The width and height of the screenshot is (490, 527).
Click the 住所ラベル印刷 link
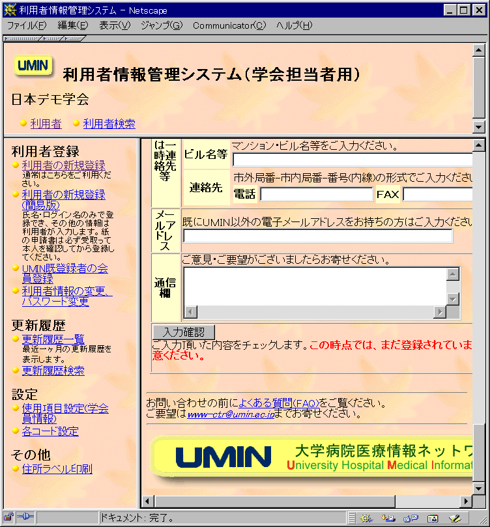tap(57, 469)
